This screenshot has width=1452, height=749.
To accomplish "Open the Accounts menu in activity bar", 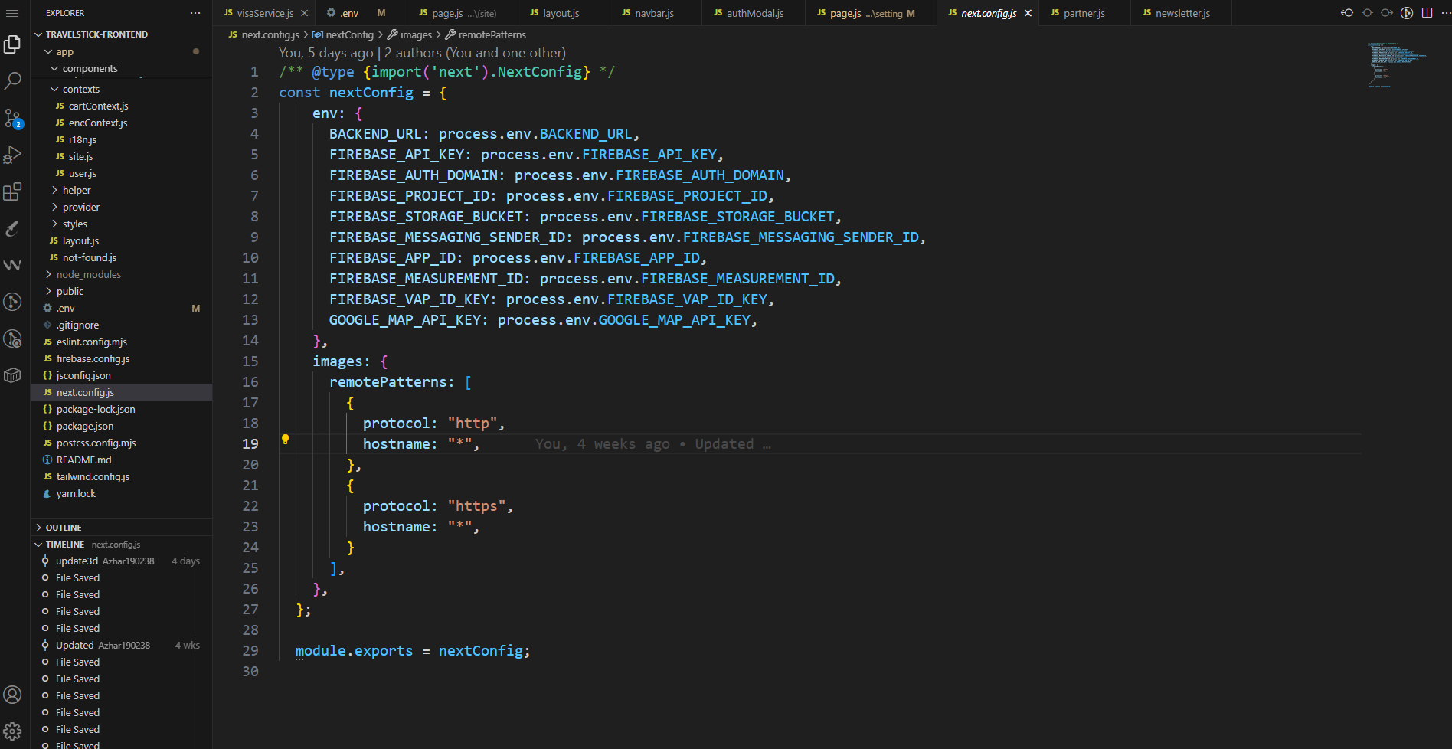I will [x=12, y=695].
